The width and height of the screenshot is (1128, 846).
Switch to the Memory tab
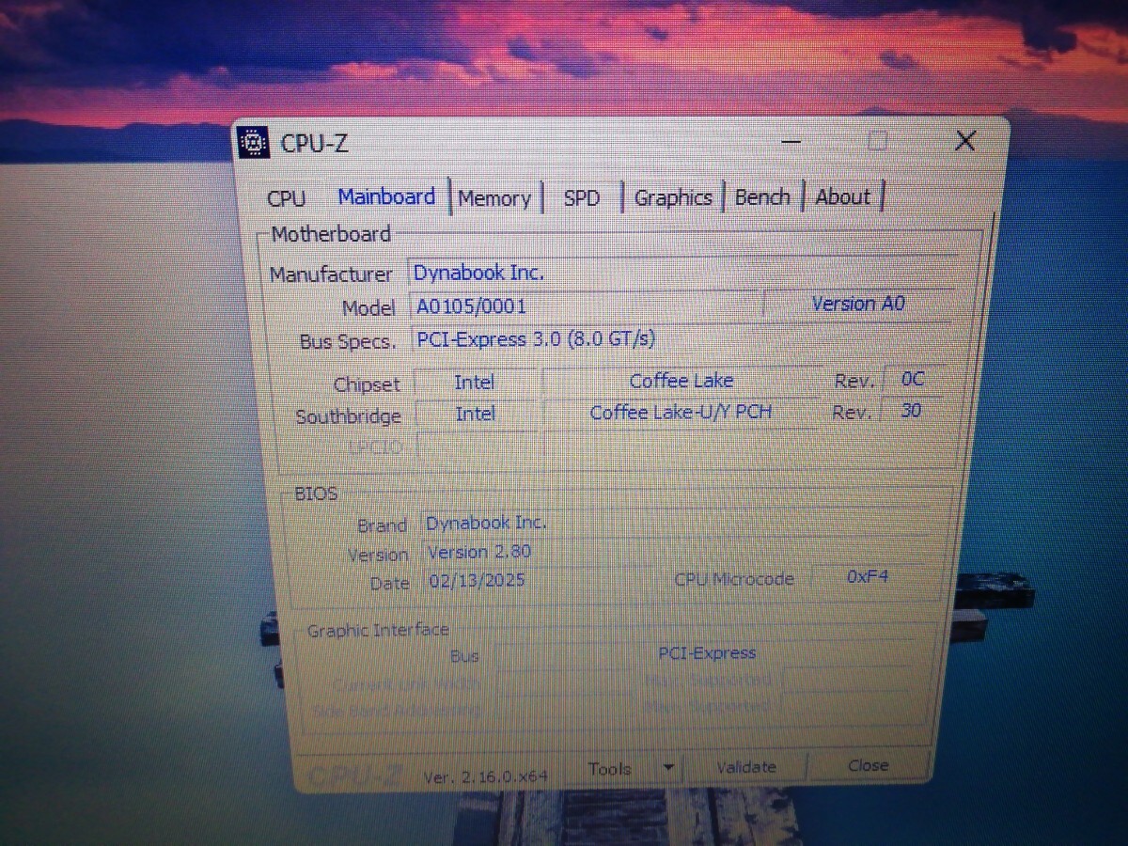(x=494, y=198)
